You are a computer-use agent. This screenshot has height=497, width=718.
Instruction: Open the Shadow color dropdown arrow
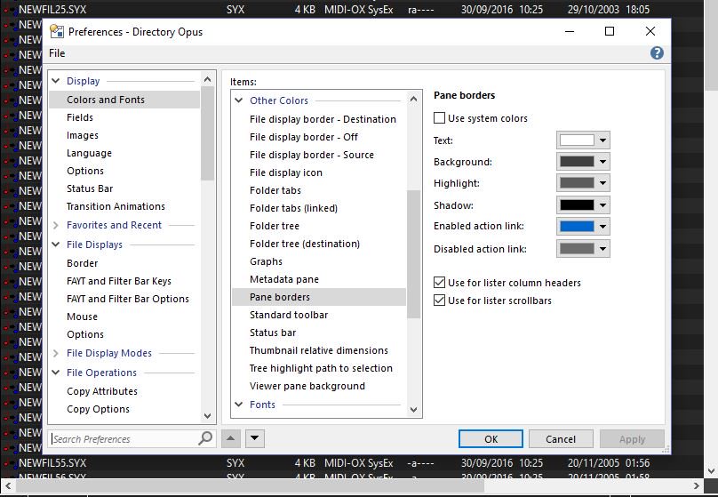pos(602,205)
